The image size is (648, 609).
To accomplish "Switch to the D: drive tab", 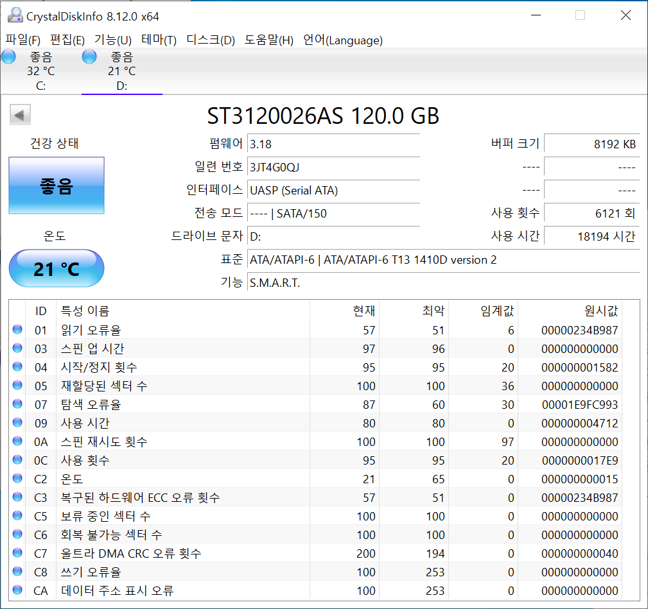I will (122, 71).
